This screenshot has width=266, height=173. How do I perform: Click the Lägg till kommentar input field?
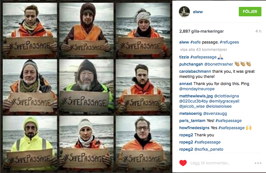[x=220, y=163]
